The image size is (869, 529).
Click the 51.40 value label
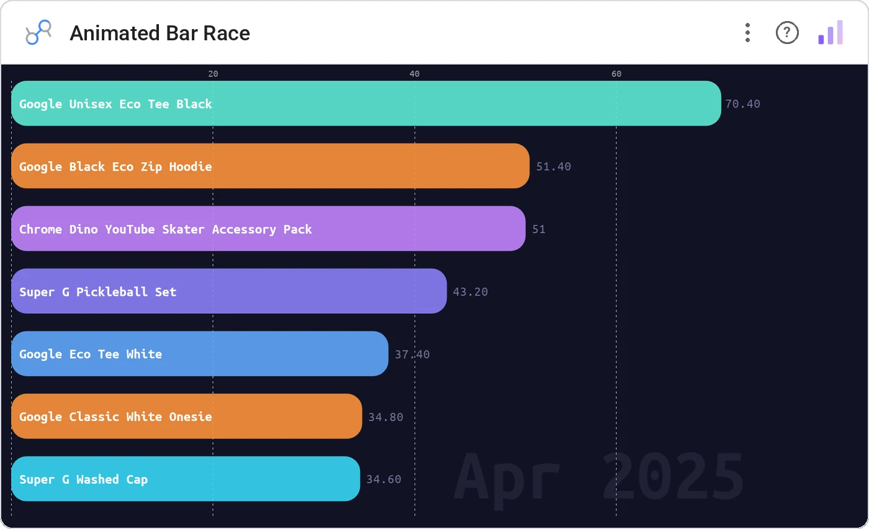(554, 167)
